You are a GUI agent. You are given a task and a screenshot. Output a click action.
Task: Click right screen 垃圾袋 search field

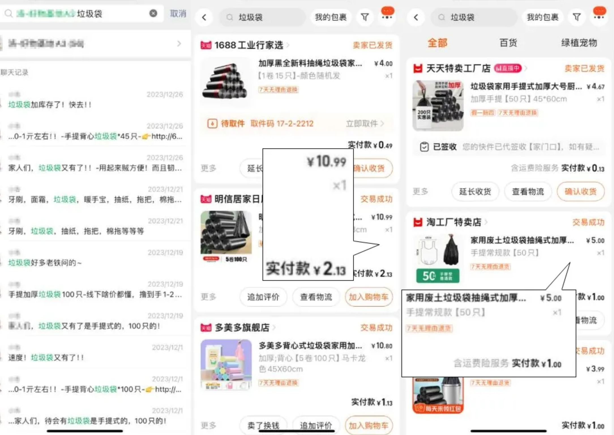474,17
